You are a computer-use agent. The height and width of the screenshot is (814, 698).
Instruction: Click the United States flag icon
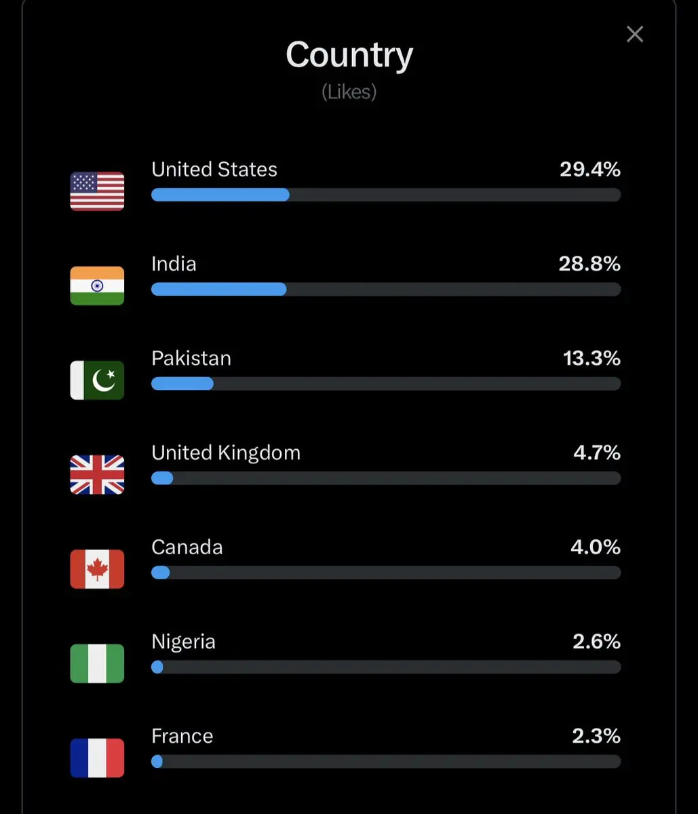tap(97, 191)
